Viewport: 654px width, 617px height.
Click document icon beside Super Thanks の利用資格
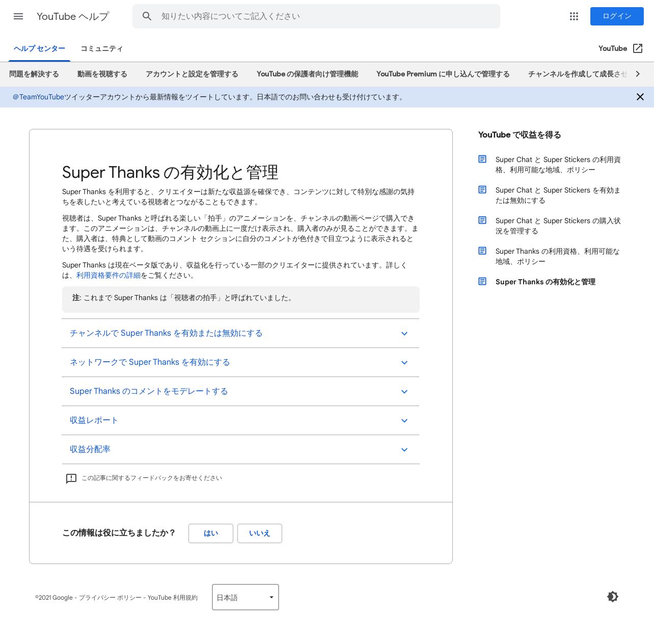pos(482,251)
